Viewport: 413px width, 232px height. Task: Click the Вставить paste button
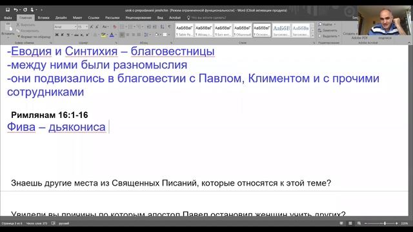tap(8, 30)
